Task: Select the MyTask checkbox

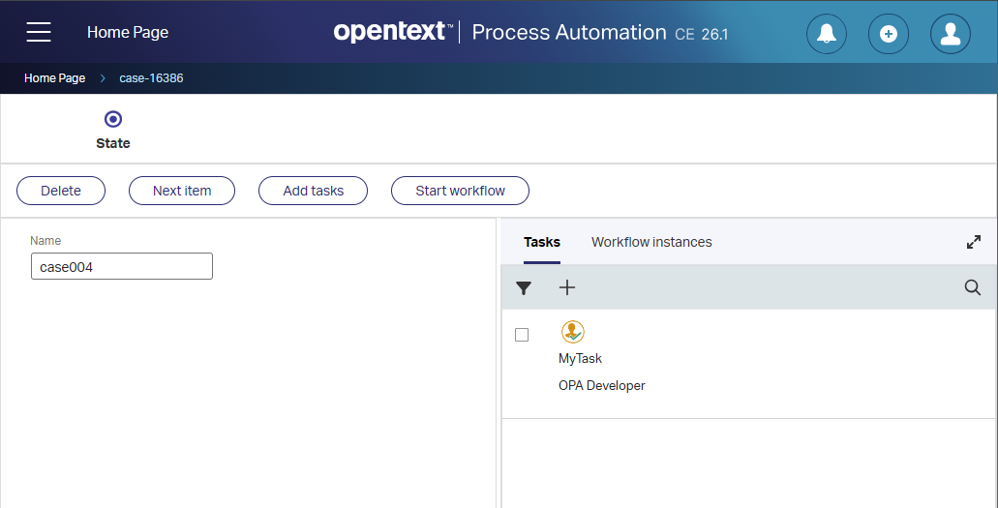Action: tap(522, 335)
